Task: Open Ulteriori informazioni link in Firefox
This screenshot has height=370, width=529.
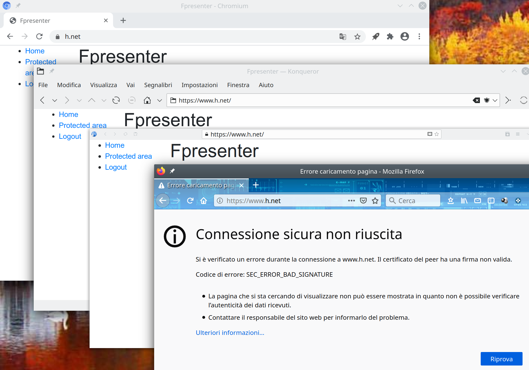Action: point(230,333)
